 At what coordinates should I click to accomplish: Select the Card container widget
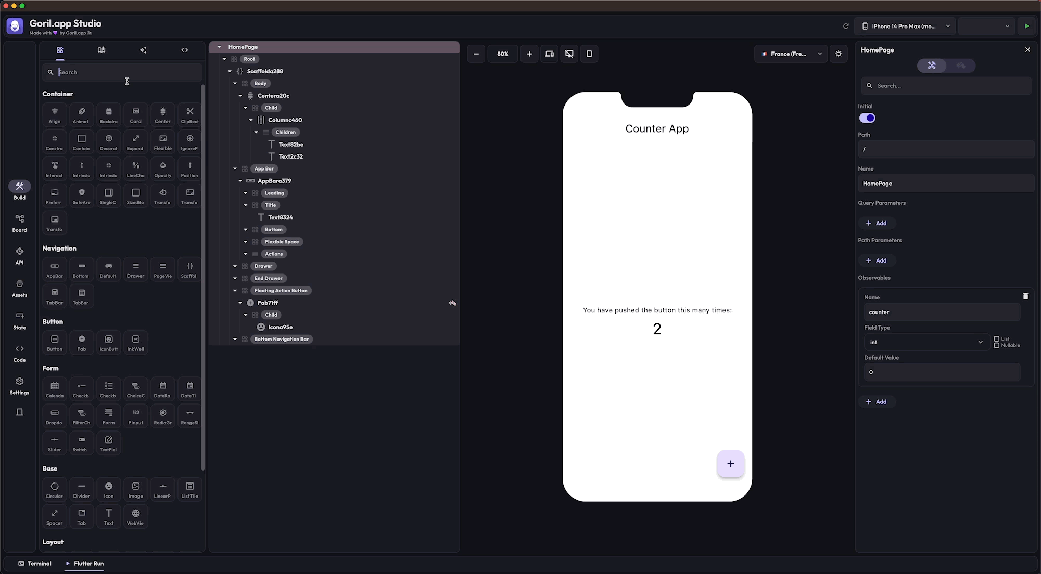[x=135, y=115]
